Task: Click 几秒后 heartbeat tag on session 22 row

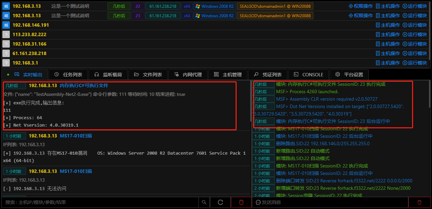Action: coord(119,6)
